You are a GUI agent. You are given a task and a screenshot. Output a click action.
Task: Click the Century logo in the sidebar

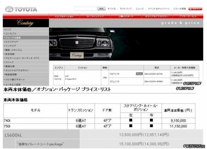coord(25,23)
